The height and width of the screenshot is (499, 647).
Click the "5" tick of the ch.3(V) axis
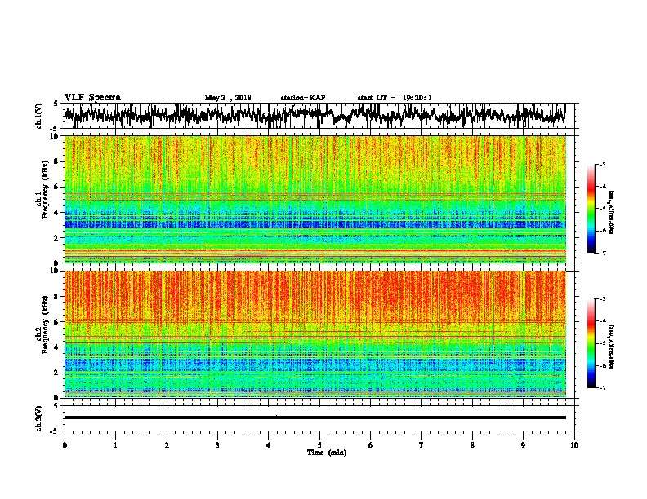tap(56, 406)
